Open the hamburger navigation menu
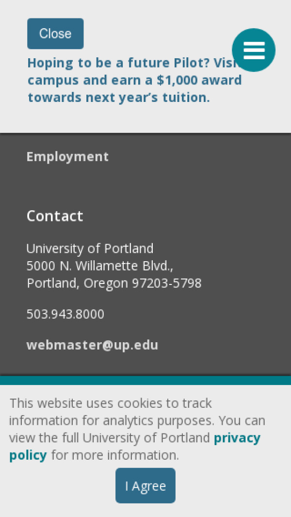 click(254, 50)
